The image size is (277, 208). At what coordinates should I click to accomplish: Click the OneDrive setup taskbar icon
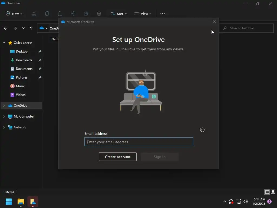coord(33,201)
